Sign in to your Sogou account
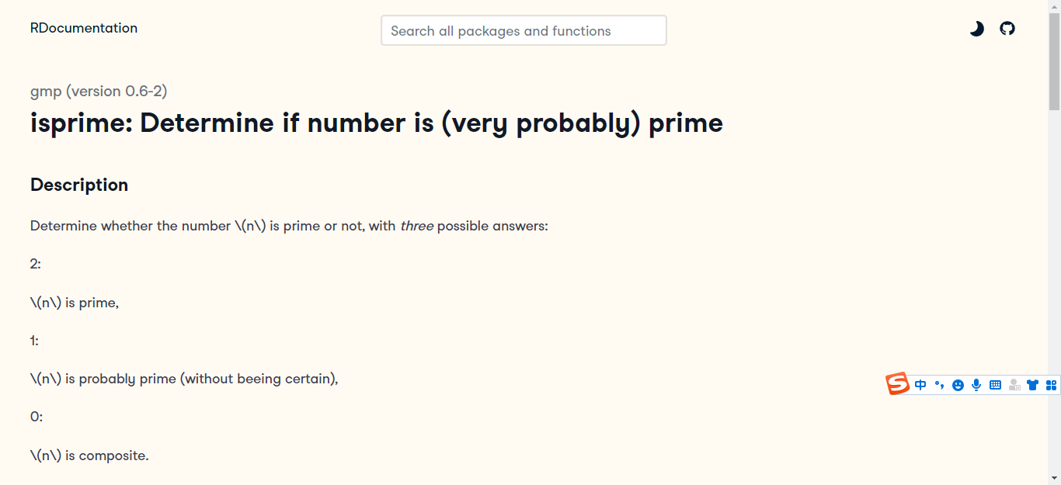 (x=1014, y=384)
